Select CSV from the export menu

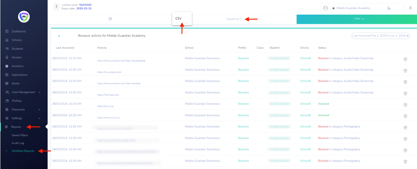179,18
